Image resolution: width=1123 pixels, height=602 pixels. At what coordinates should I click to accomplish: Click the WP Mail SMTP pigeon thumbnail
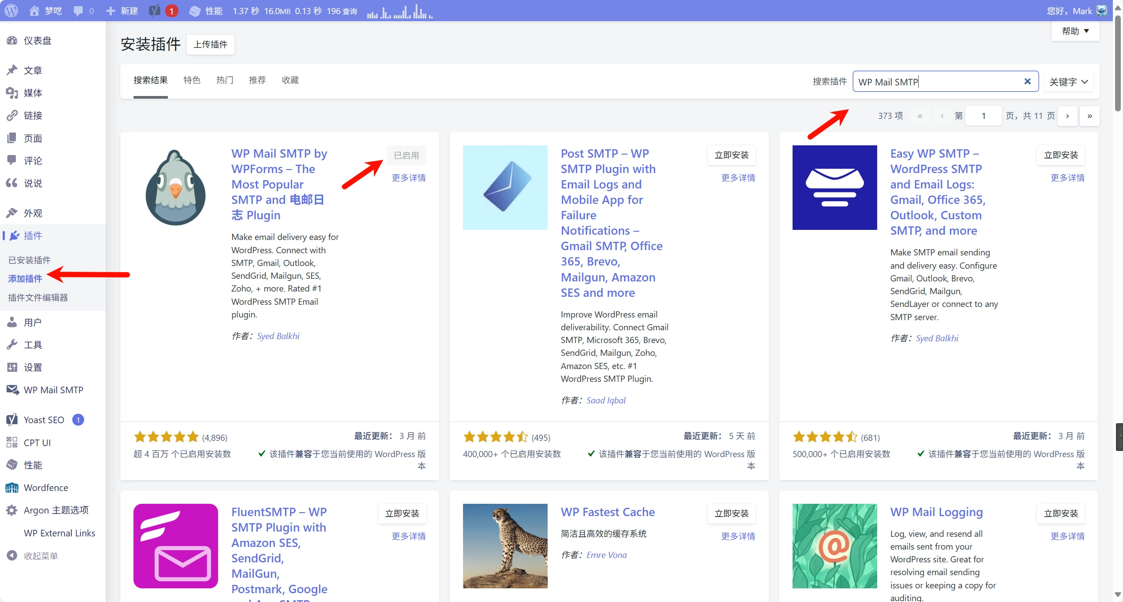(176, 188)
